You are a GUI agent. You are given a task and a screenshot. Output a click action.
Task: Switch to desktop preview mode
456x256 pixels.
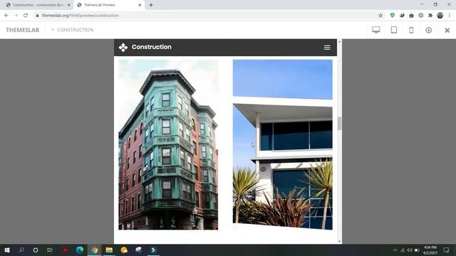[x=376, y=30]
